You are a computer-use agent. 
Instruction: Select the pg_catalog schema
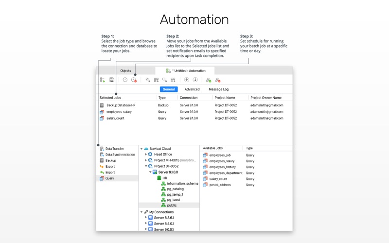[175, 189]
